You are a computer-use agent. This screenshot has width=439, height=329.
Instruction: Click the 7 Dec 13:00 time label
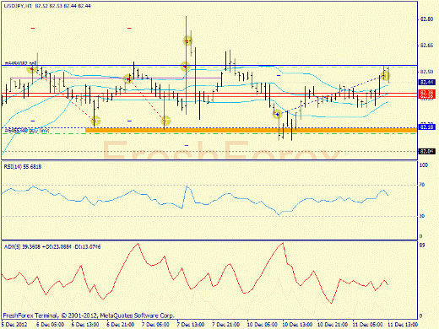click(191, 325)
